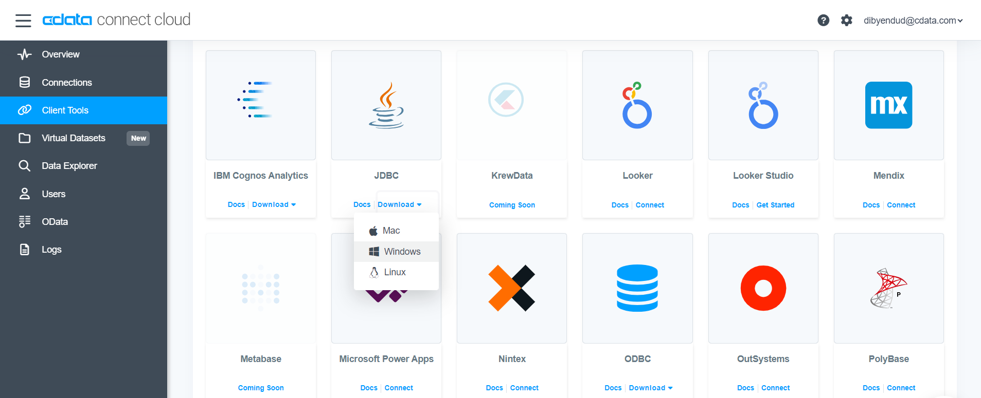Choose Mac from JDBC download menu
Image resolution: width=981 pixels, height=398 pixels.
coord(396,231)
